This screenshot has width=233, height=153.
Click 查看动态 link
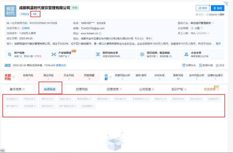pyautogui.click(x=61, y=65)
